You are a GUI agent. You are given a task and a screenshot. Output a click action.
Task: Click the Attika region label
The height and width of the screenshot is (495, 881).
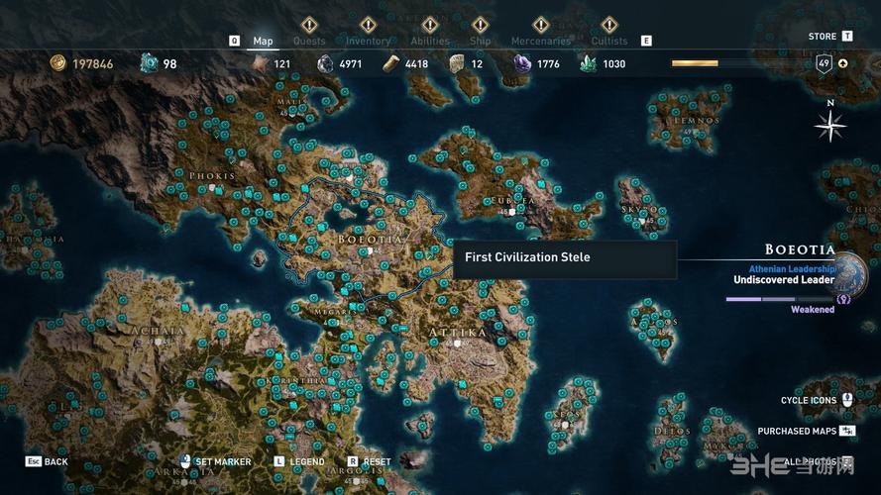(457, 333)
